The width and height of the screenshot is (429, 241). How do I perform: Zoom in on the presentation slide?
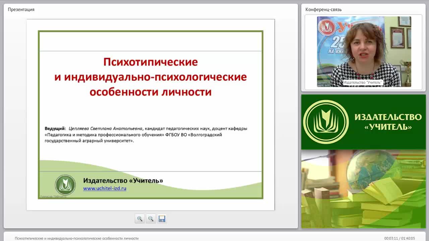pos(140,219)
